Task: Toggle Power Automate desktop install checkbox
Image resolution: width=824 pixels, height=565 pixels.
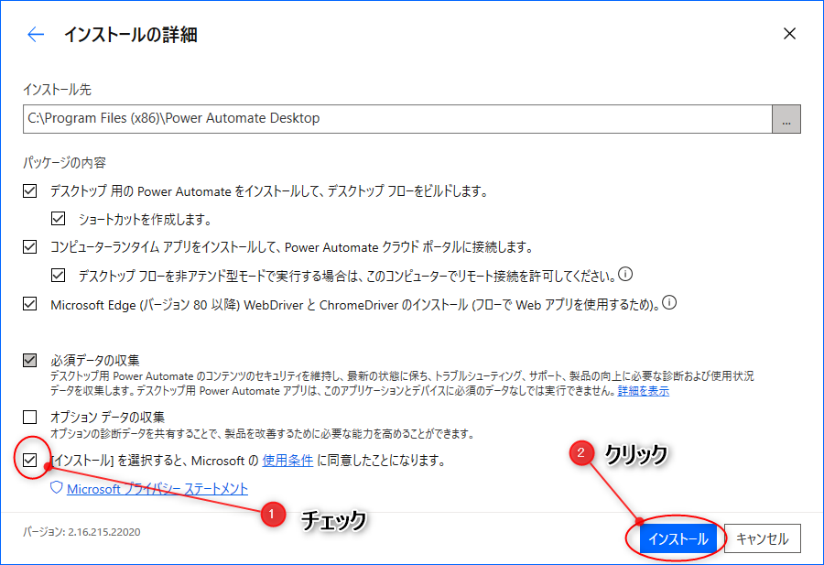Action: tap(30, 191)
